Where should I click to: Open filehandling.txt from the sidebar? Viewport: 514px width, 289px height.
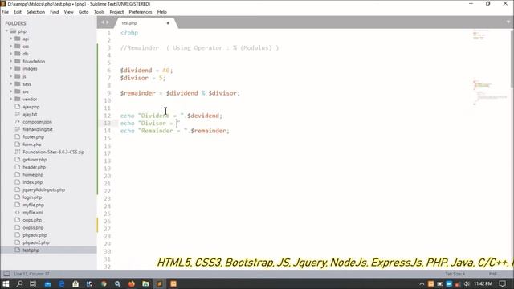pos(38,129)
